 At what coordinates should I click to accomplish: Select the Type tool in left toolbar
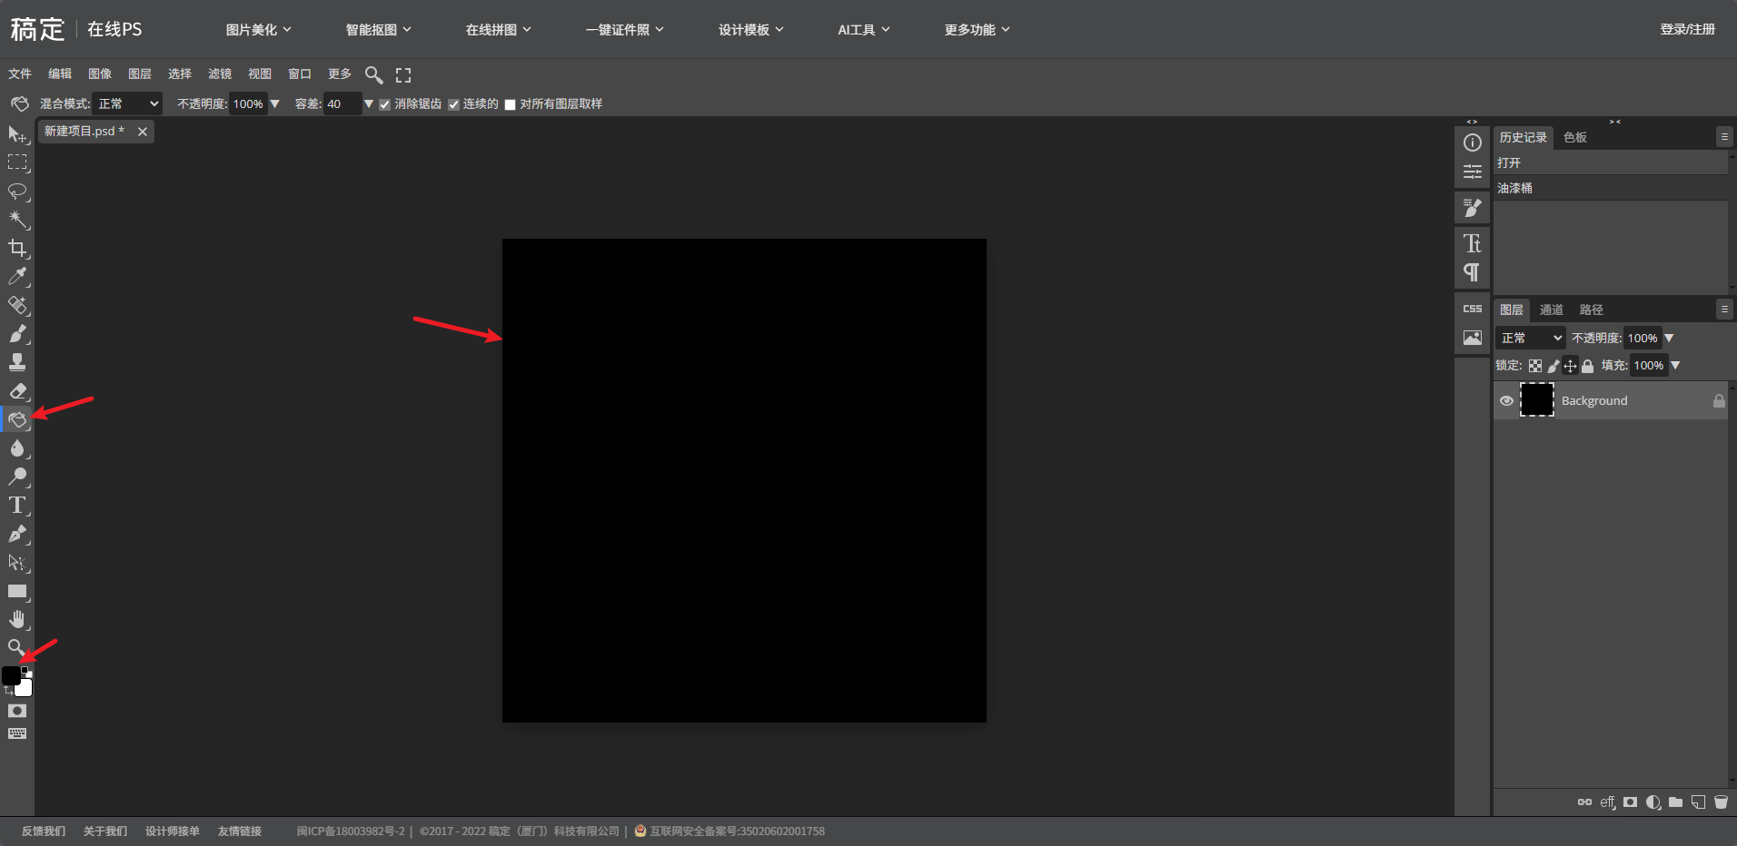(x=17, y=506)
